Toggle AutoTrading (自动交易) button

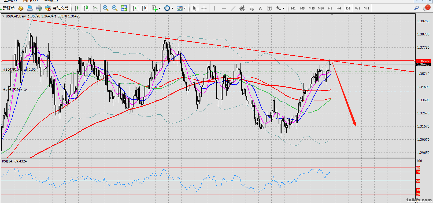[x=57, y=8]
